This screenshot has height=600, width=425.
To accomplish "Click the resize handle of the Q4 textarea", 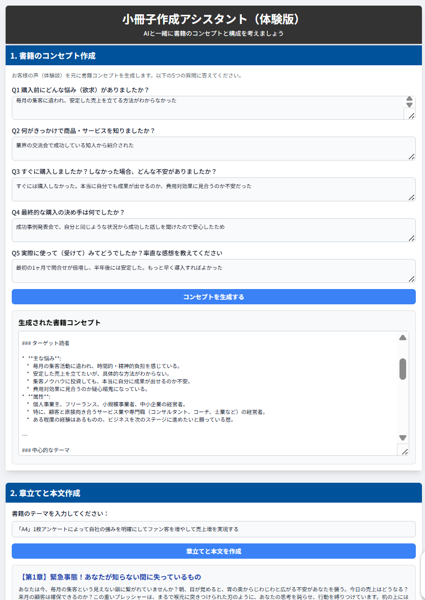I will click(412, 239).
